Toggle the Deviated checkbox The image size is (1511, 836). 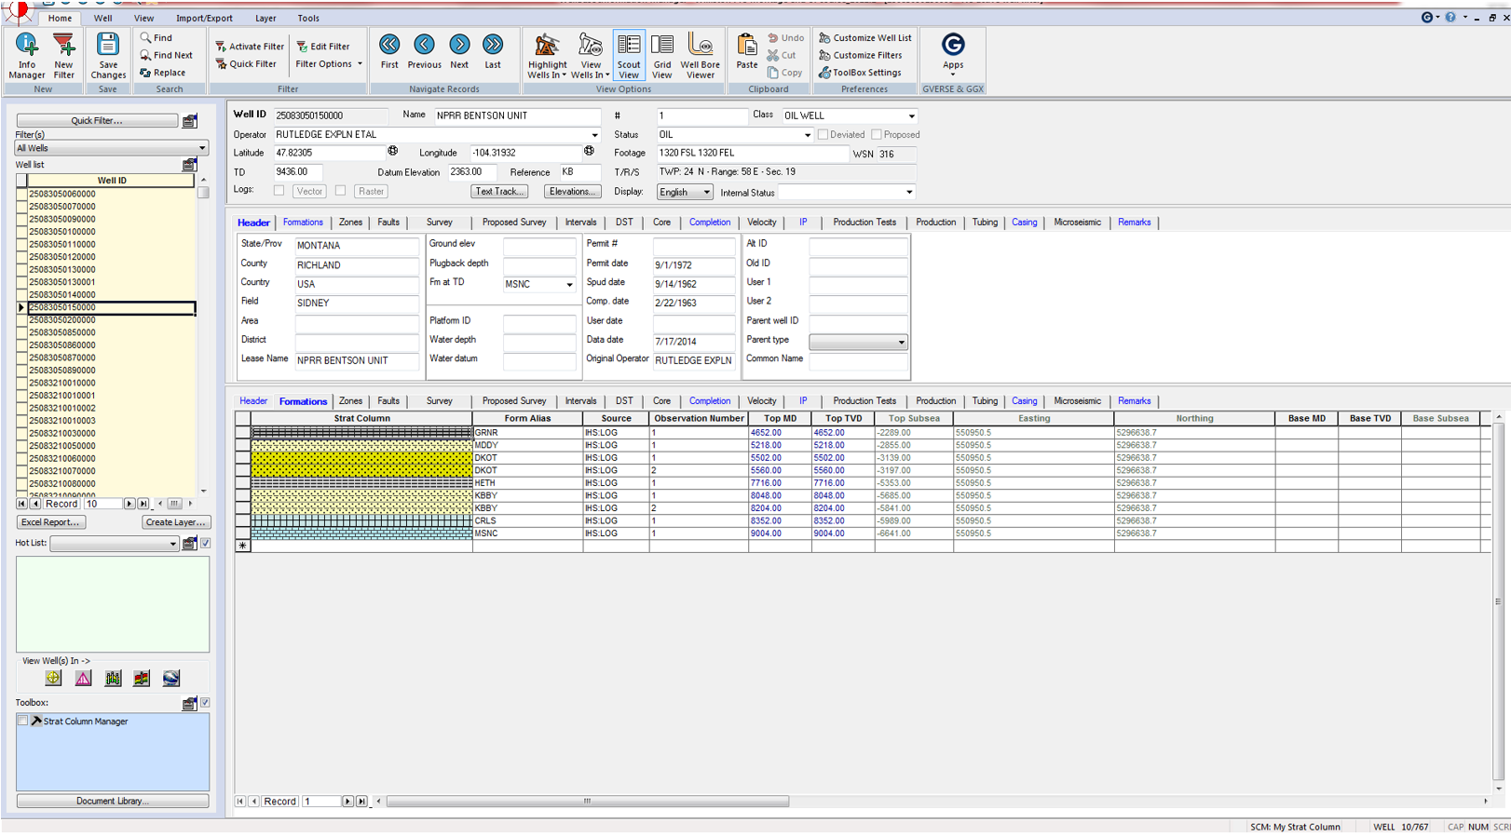tap(824, 135)
